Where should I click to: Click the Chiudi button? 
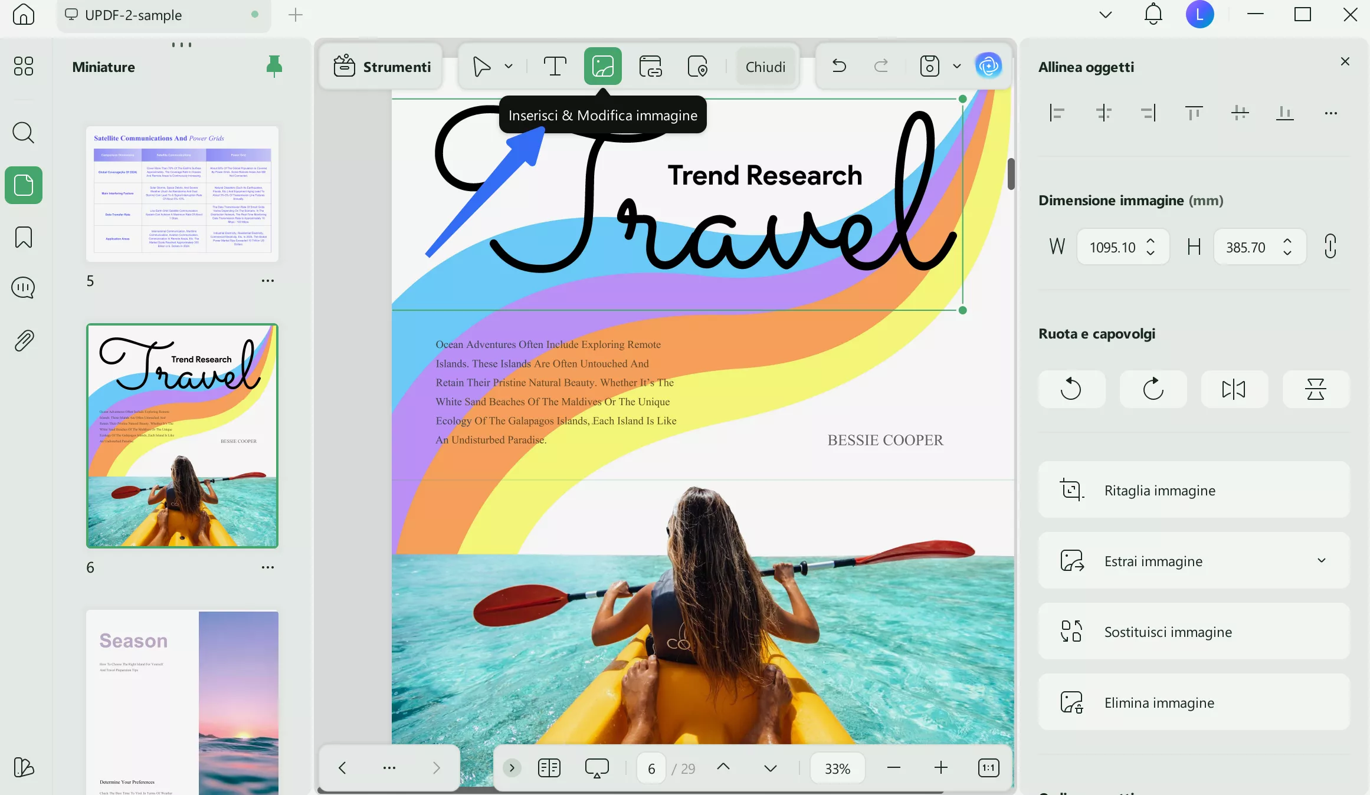click(765, 67)
